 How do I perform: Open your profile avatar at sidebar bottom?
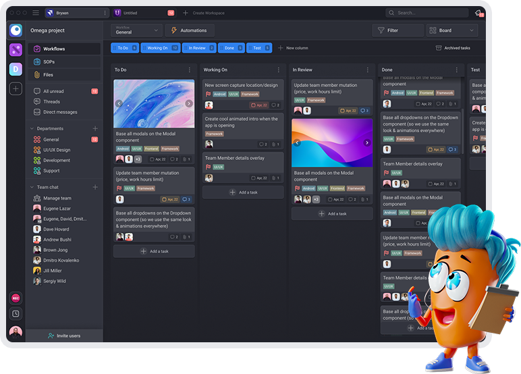pyautogui.click(x=16, y=331)
